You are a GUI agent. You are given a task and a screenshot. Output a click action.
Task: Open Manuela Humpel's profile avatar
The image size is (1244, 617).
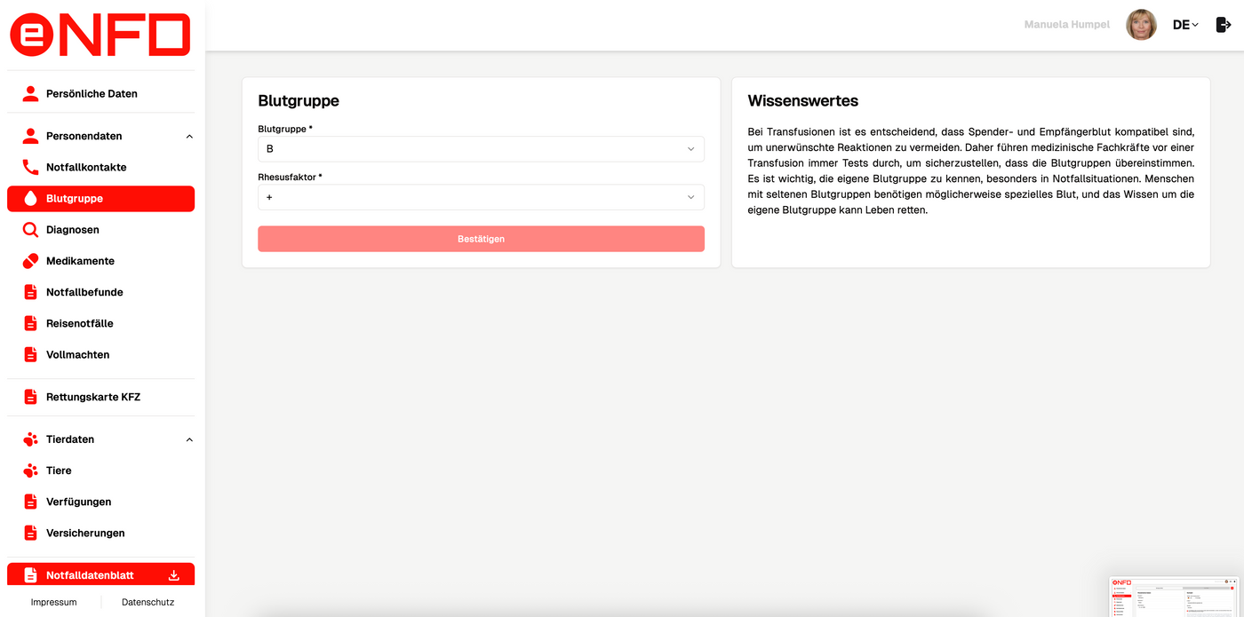[1141, 25]
